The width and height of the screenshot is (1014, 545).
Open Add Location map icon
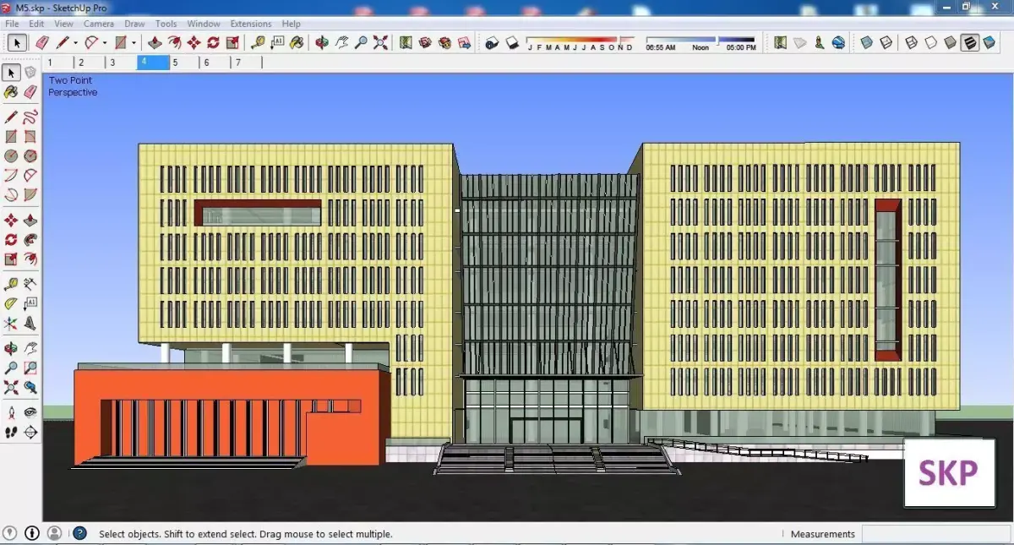(406, 42)
